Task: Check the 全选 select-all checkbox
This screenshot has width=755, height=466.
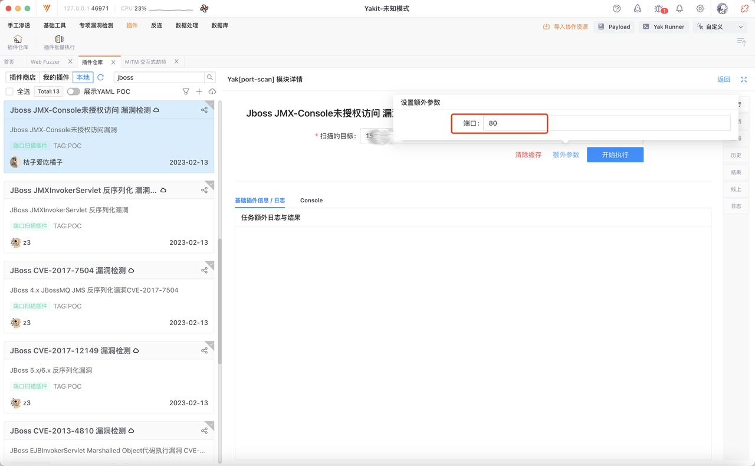Action: [x=9, y=91]
